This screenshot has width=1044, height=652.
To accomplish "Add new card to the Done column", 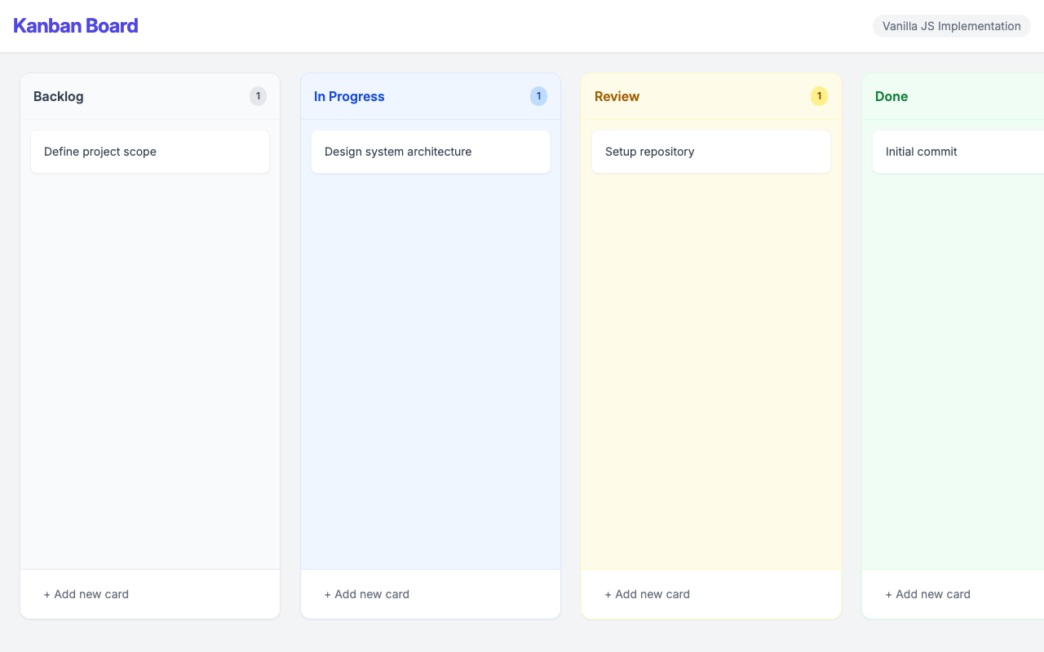I will [x=927, y=594].
